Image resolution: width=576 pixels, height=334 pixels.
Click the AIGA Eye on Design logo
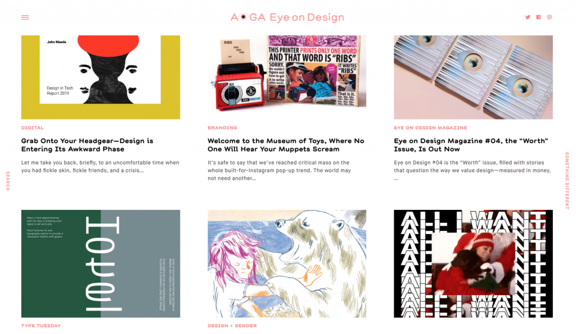287,17
